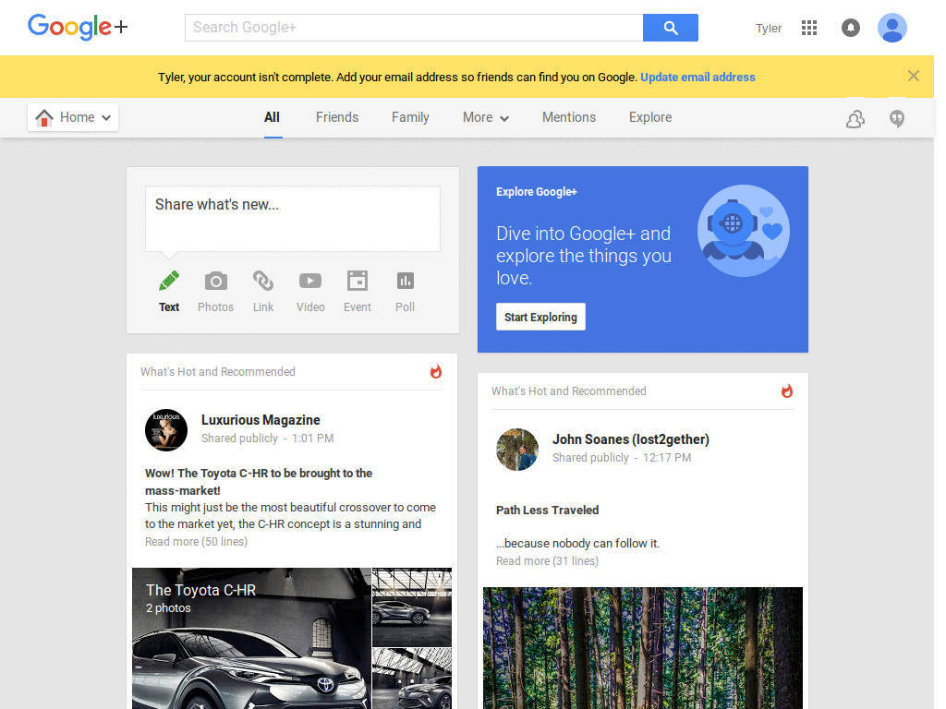Open Tyler's profile avatar menu
The height and width of the screenshot is (709, 946).
pyautogui.click(x=892, y=28)
